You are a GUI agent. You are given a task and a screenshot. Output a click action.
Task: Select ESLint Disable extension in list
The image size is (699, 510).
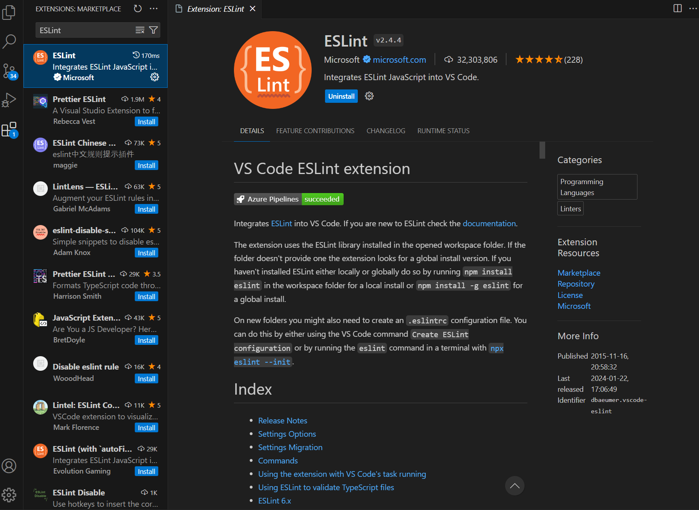(96, 497)
